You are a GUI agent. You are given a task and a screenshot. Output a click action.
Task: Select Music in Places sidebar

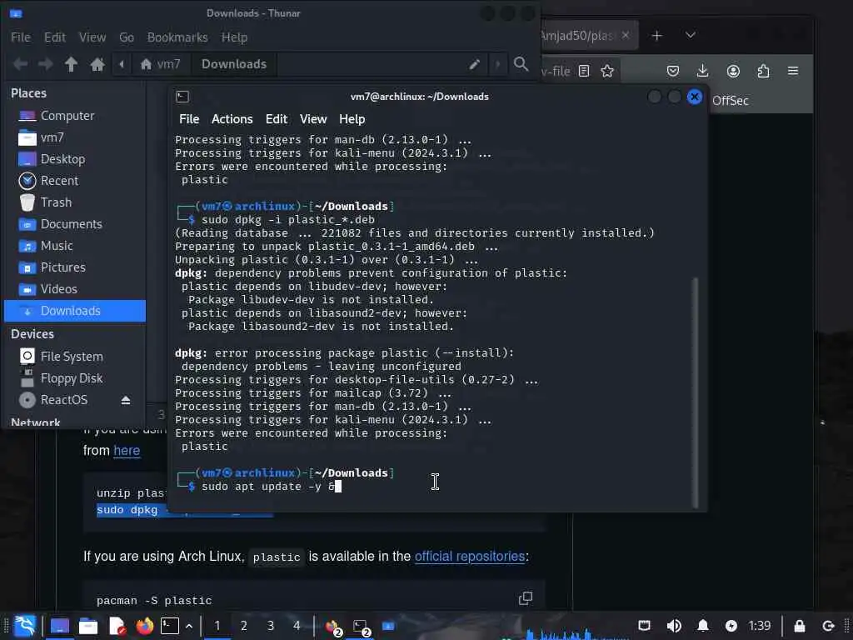tap(75, 246)
